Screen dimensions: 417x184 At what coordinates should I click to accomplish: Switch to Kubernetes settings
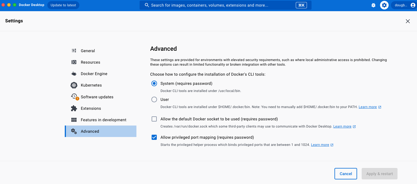tap(101, 85)
